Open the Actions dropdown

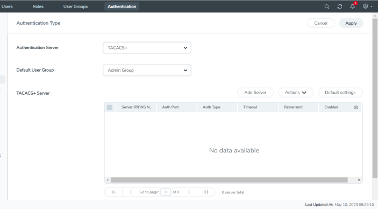[x=296, y=93]
